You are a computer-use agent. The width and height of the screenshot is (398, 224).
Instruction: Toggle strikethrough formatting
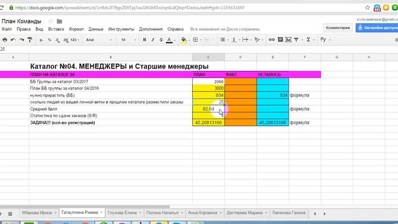coord(161,40)
